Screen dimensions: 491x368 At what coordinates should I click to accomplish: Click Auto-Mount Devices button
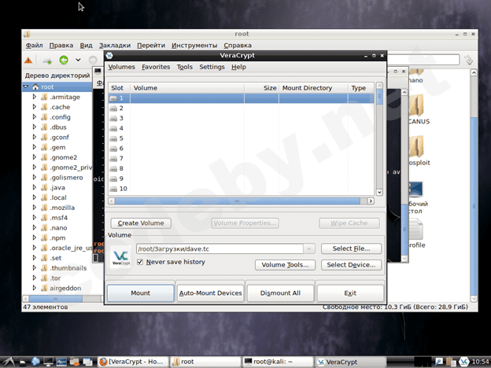tap(210, 293)
